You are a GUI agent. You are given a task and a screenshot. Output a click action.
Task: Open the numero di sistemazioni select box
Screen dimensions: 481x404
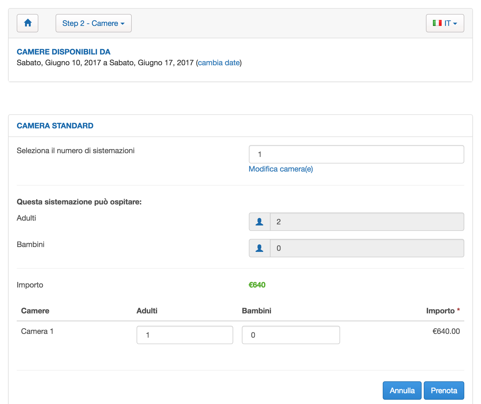tap(356, 154)
